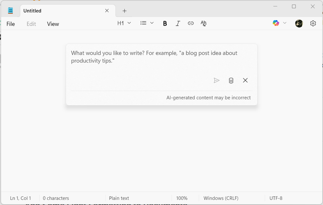Open the File menu
The width and height of the screenshot is (323, 205).
click(x=11, y=24)
